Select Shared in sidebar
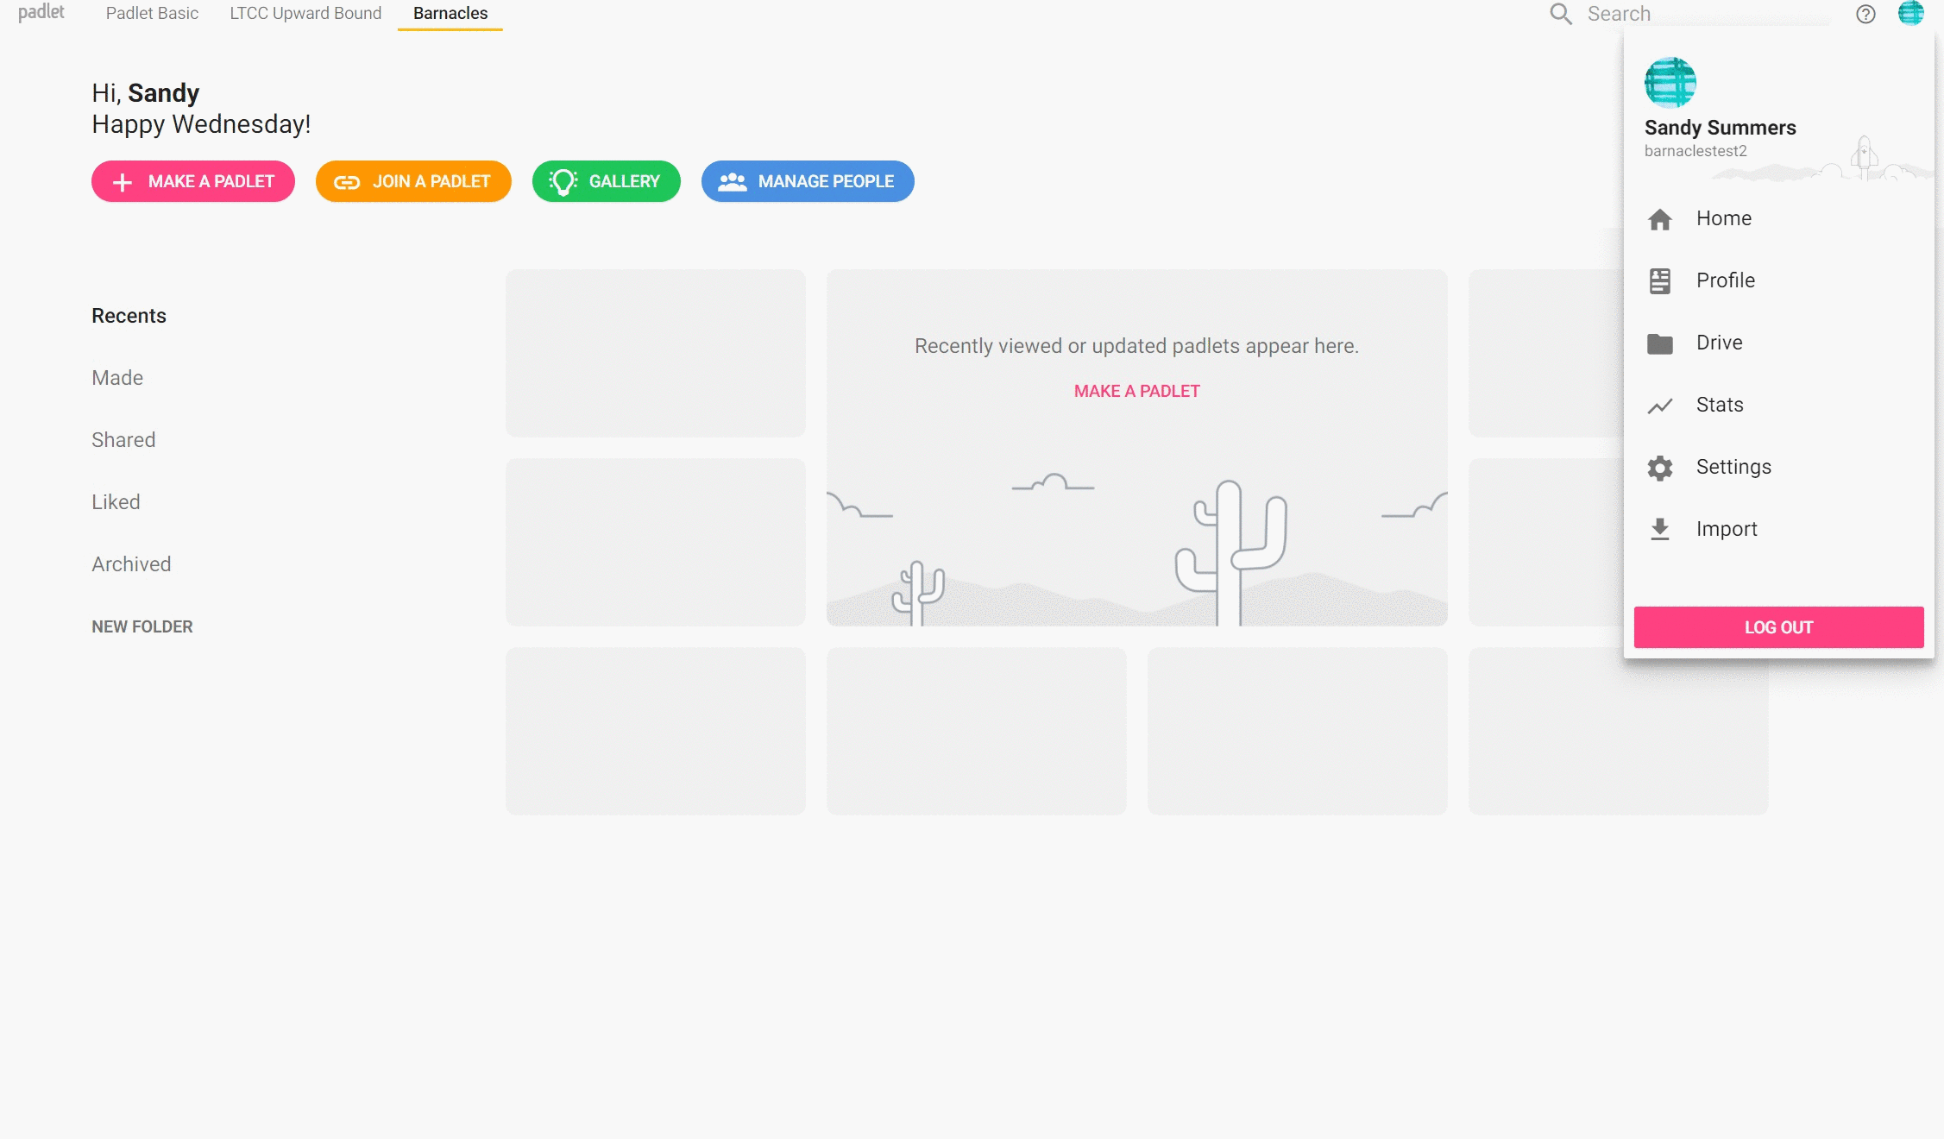Screen dimensions: 1944x1139 pyautogui.click(x=123, y=440)
